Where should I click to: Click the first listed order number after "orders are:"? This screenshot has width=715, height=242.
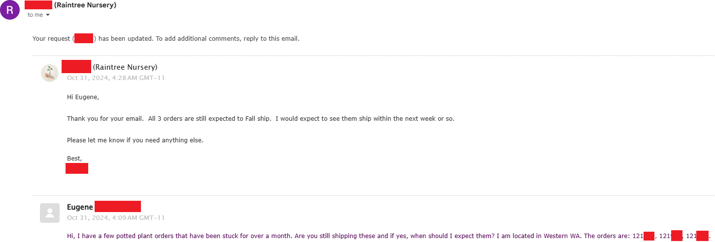click(644, 236)
